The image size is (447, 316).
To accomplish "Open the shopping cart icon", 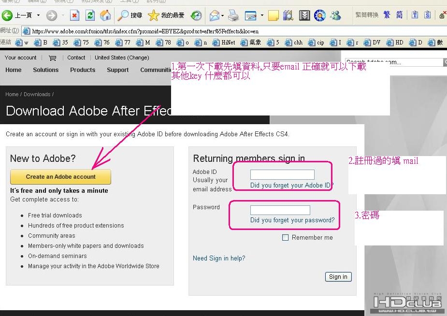I will click(x=53, y=58).
